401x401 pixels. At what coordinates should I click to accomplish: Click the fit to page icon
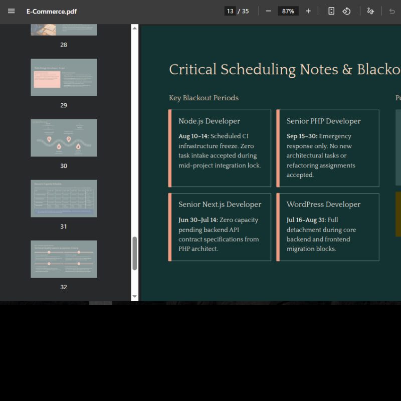coord(331,11)
